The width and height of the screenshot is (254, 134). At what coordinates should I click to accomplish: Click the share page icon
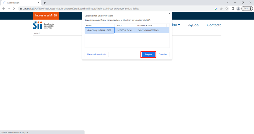tap(221, 8)
